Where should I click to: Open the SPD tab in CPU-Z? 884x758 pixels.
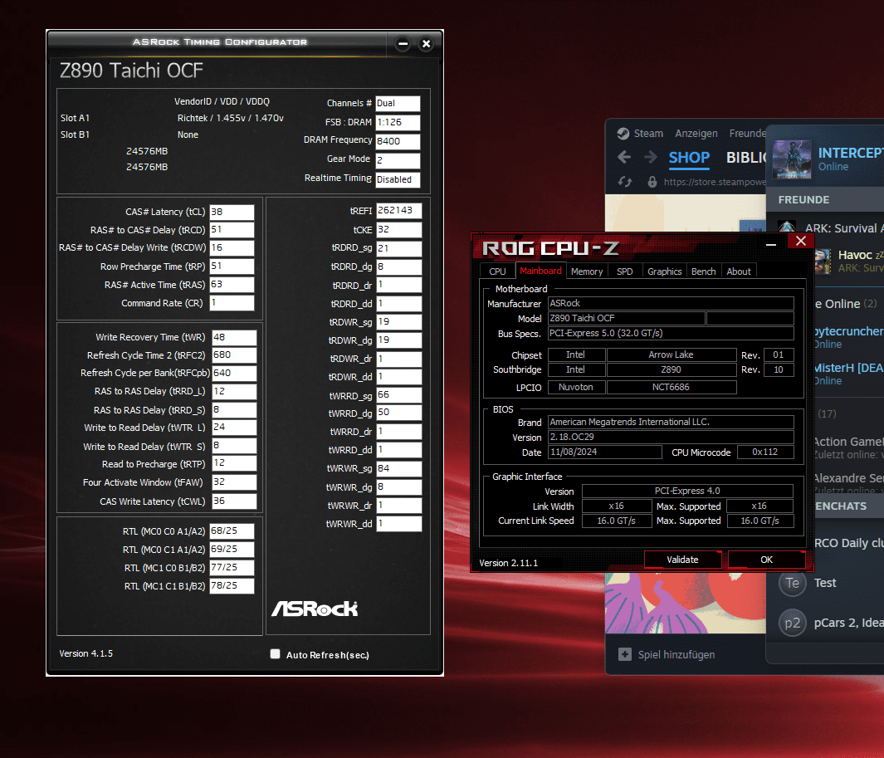[625, 271]
